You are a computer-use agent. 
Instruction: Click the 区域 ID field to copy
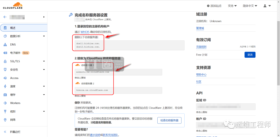[226, 106]
